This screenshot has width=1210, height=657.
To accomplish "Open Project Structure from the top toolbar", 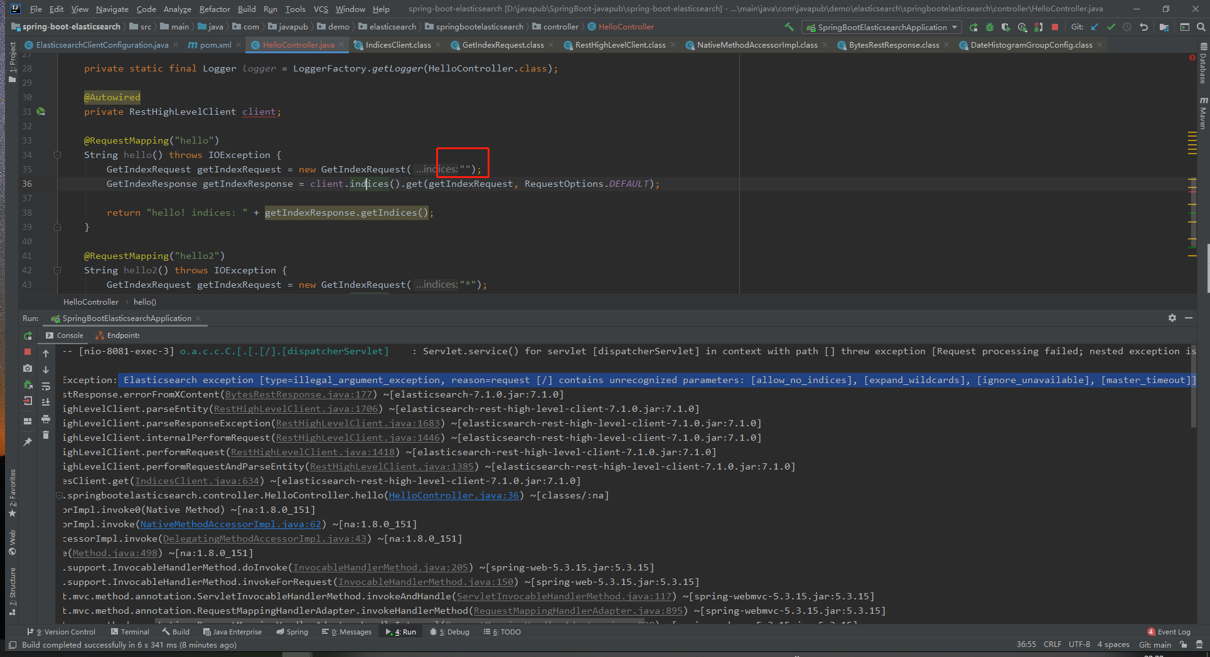I will click(1164, 27).
